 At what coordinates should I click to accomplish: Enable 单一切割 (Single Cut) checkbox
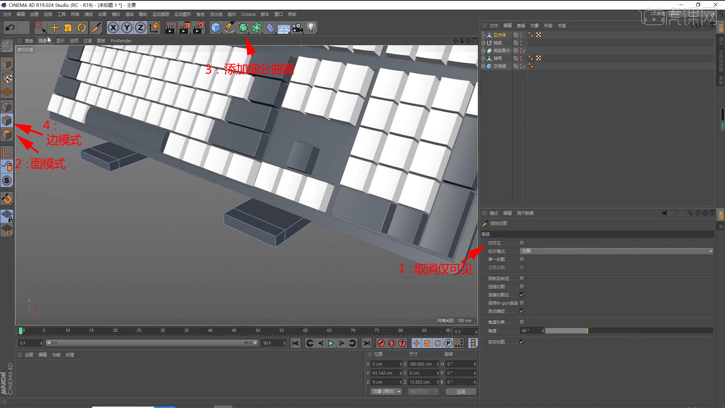[x=521, y=259]
